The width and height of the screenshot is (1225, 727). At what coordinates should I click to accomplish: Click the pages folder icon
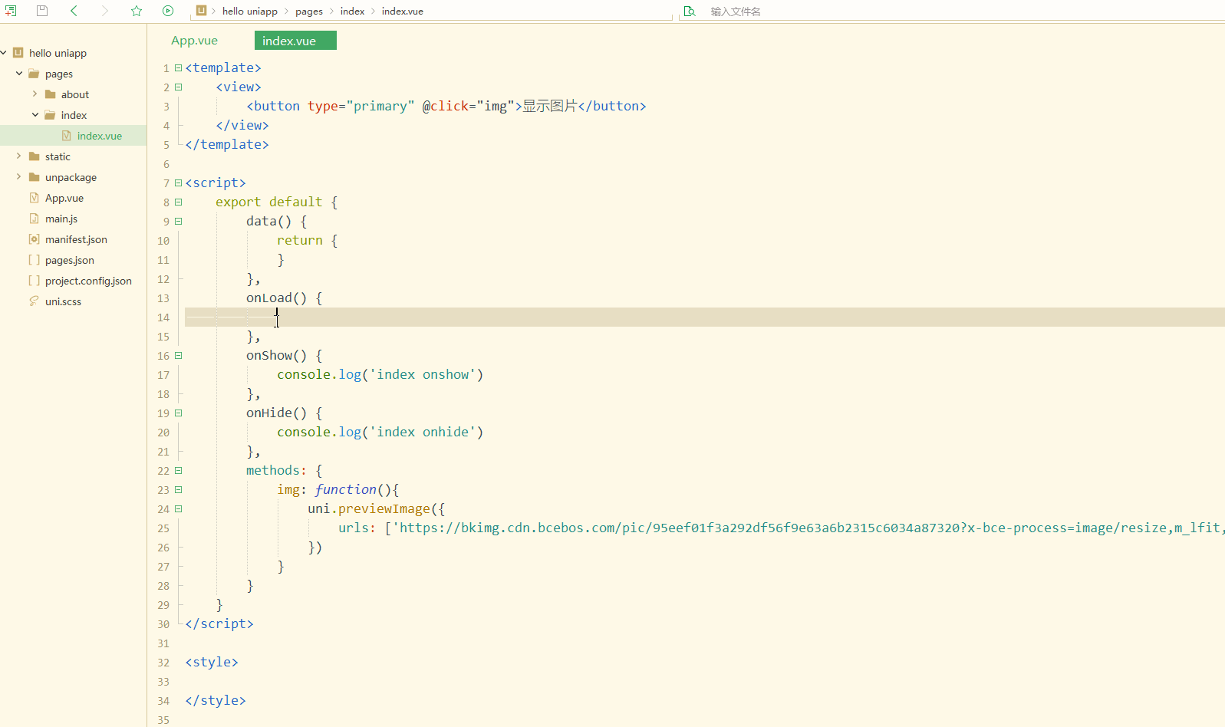pos(34,74)
